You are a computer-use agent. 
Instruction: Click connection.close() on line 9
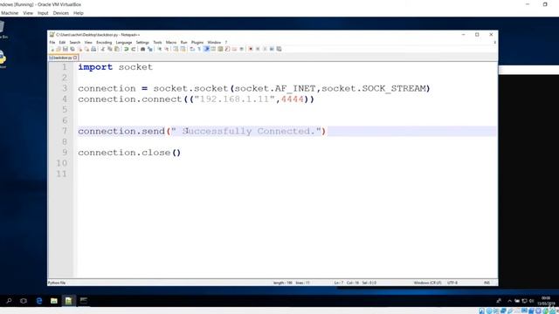(x=129, y=153)
